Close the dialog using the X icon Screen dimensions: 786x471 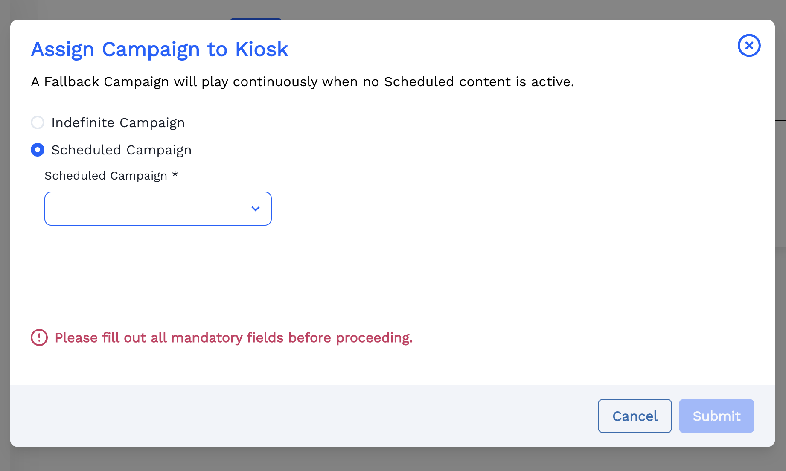(749, 46)
